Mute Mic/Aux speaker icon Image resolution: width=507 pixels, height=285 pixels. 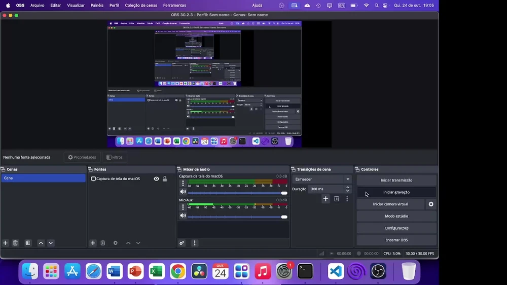click(x=183, y=216)
